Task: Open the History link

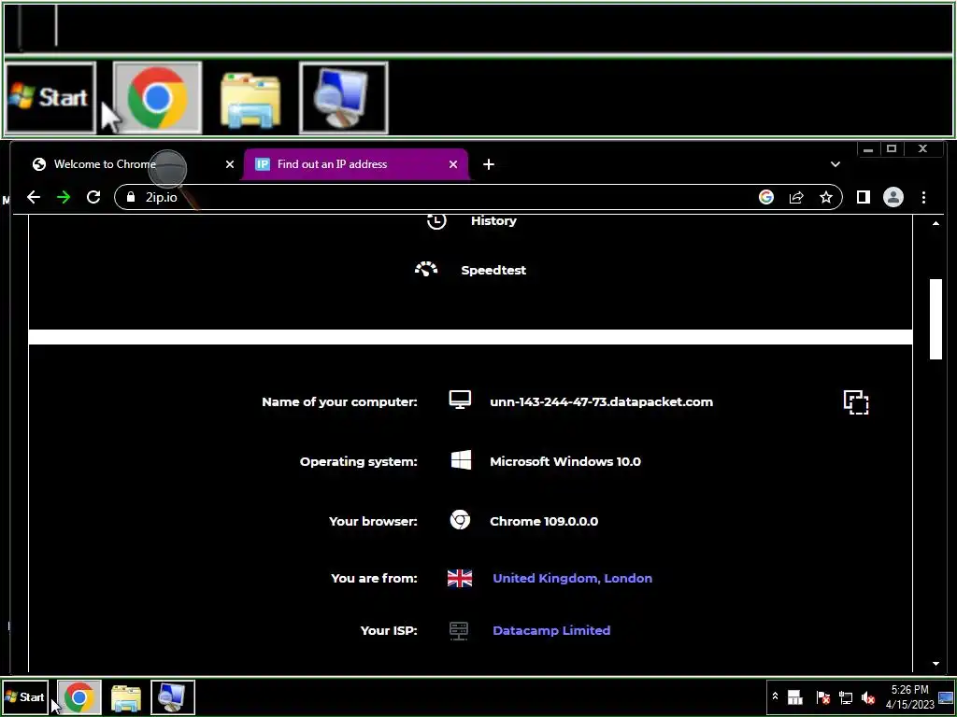Action: 493,220
